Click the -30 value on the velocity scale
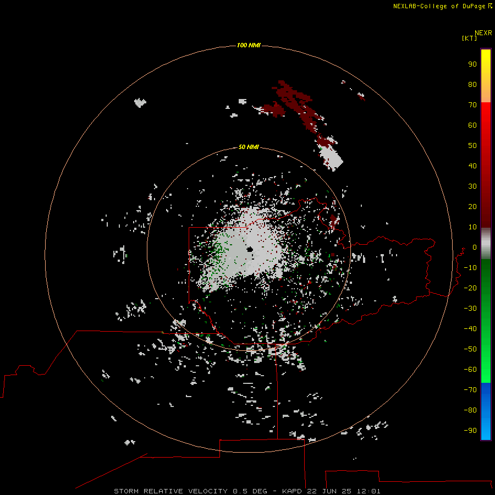495x495 pixels. click(470, 309)
